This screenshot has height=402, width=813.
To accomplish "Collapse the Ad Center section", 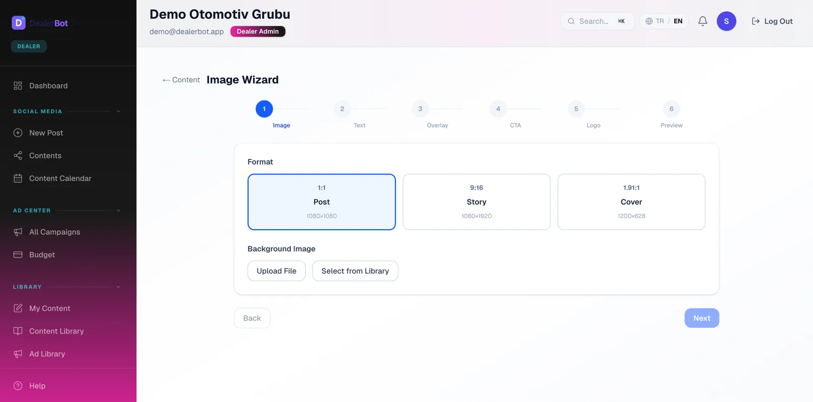I will point(118,210).
